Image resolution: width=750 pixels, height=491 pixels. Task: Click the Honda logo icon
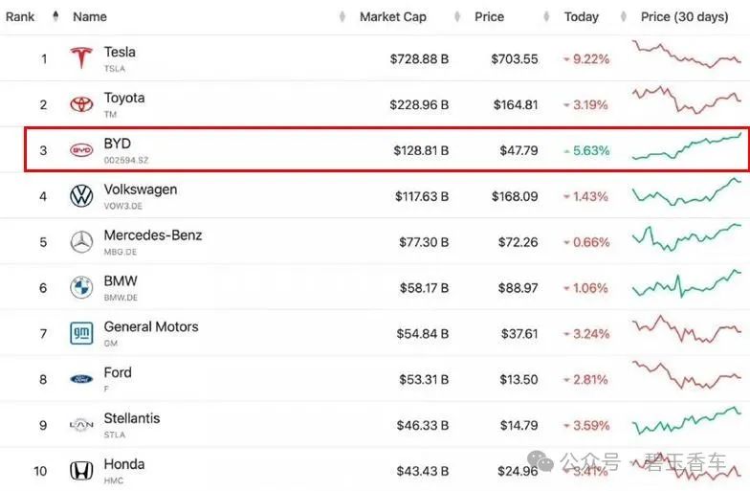click(x=81, y=471)
